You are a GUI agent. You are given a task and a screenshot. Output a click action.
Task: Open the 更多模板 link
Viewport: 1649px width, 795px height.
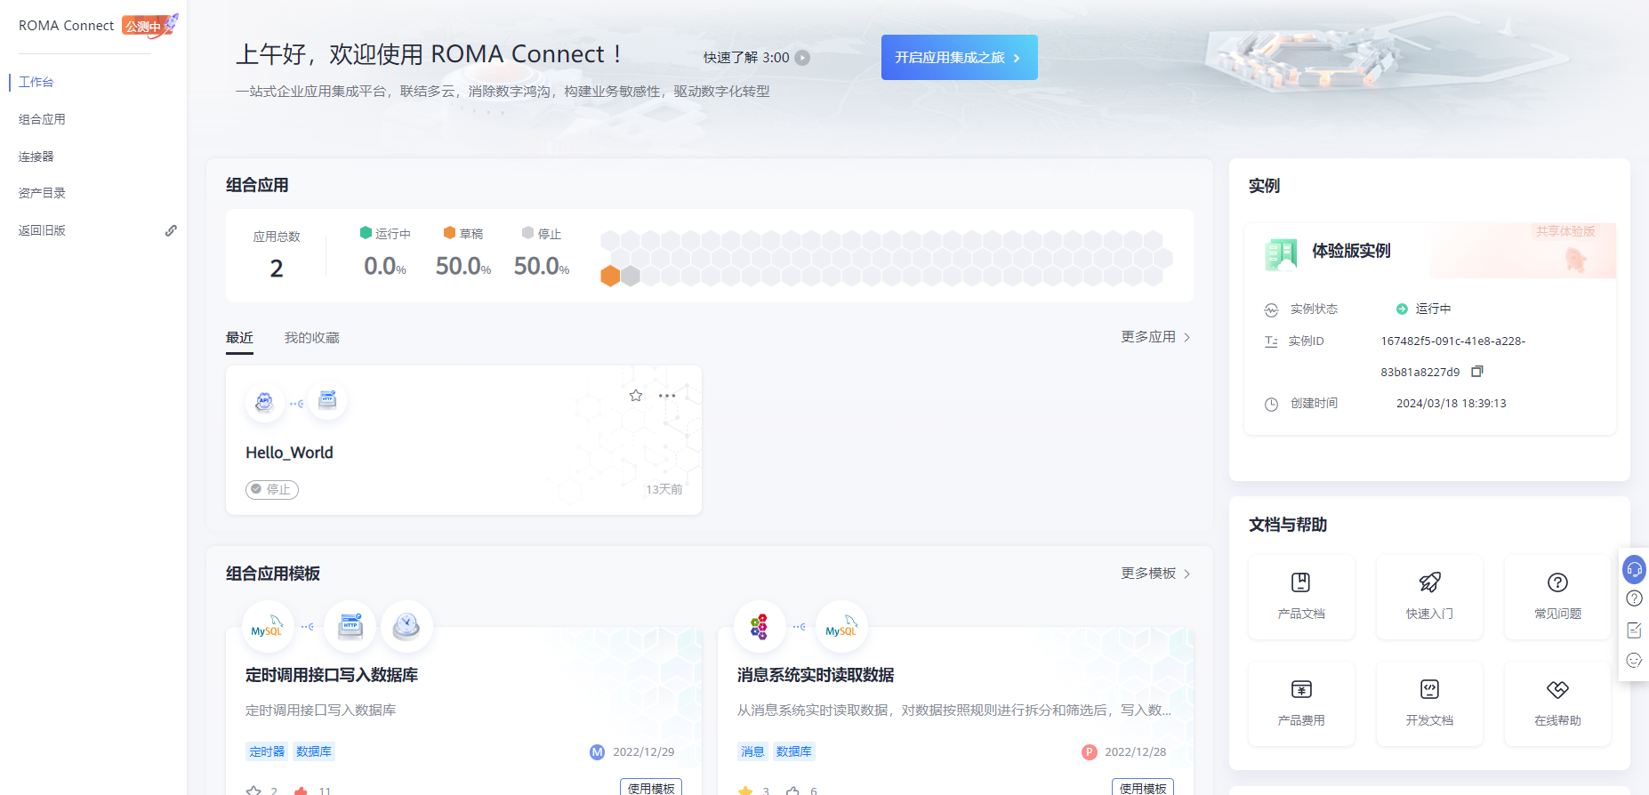[x=1155, y=574]
